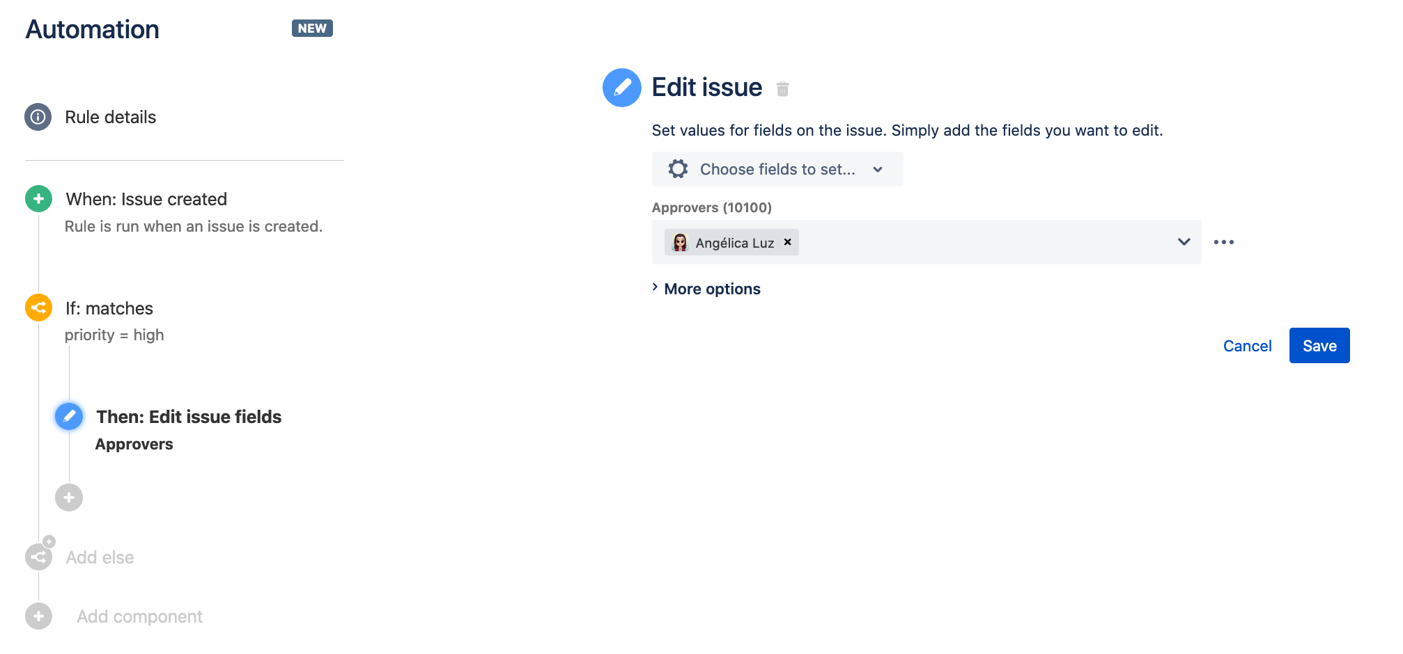Click the plus icon below Then: Edit issue fields

click(68, 497)
